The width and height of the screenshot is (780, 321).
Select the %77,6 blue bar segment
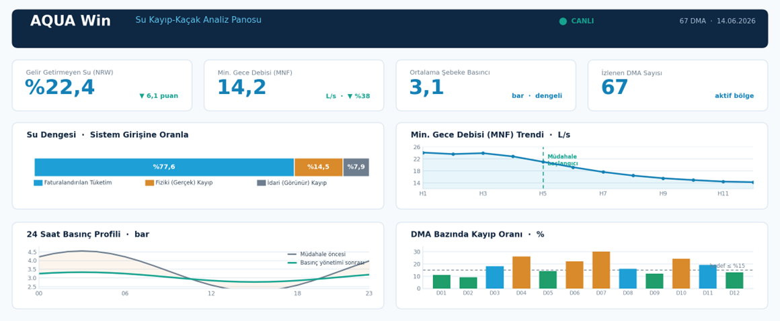164,167
